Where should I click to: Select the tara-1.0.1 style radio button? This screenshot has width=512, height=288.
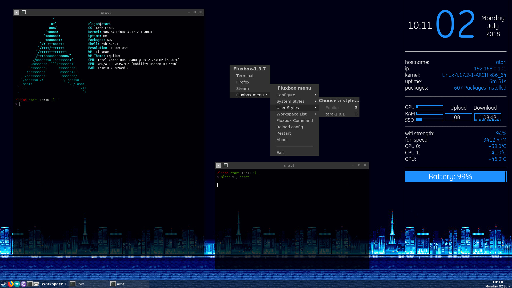[x=356, y=114]
